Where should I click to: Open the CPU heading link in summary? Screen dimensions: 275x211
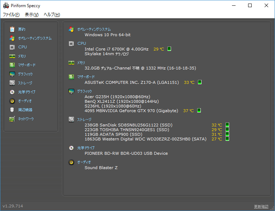82,43
